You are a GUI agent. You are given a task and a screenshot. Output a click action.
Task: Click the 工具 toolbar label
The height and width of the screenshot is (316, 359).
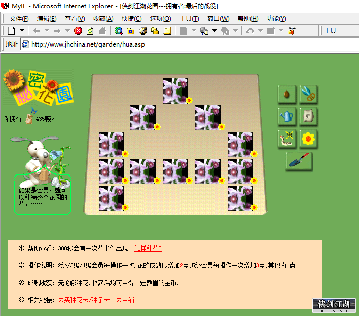[330, 31]
